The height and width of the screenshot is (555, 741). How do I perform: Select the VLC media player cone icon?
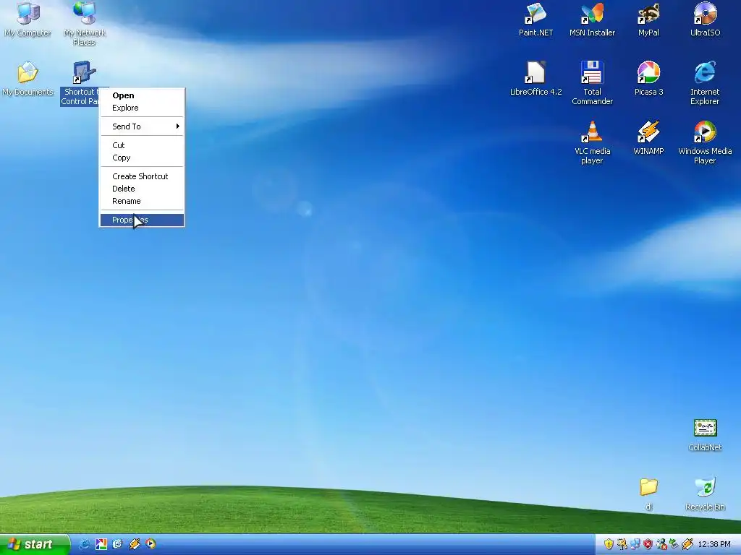pos(592,142)
